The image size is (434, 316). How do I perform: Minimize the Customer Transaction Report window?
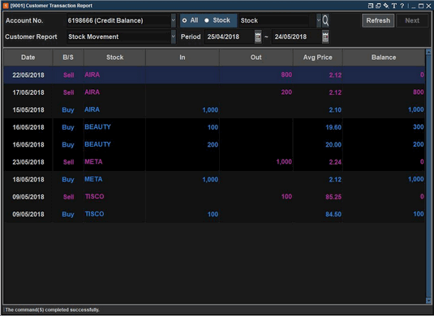414,6
